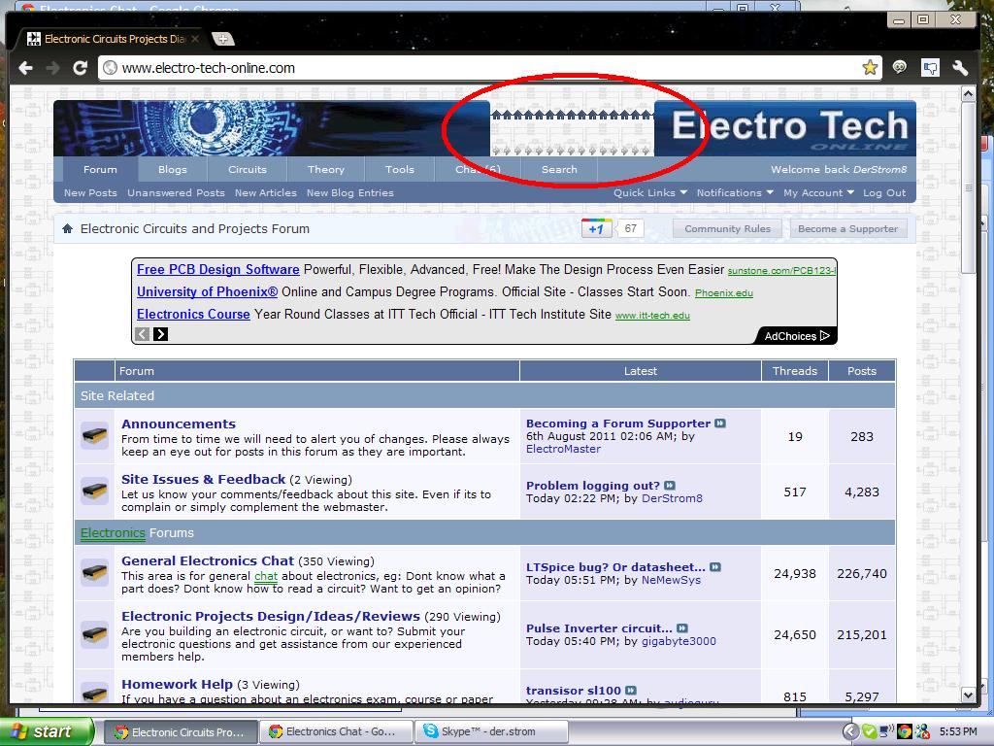Expand the Quick Links dropdown

point(649,193)
